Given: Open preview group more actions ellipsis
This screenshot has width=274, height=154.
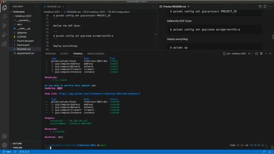Looking at the screenshot, I should click(270, 6).
